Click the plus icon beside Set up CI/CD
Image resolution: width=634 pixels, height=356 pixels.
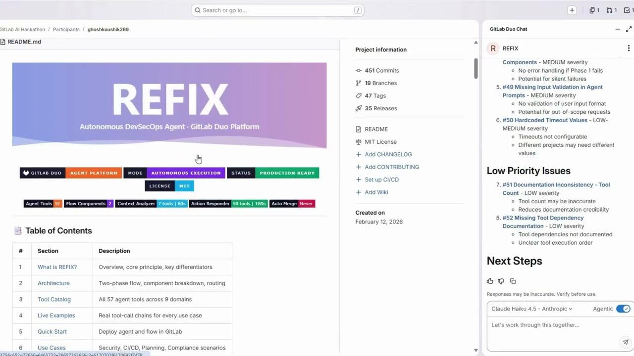coord(359,179)
